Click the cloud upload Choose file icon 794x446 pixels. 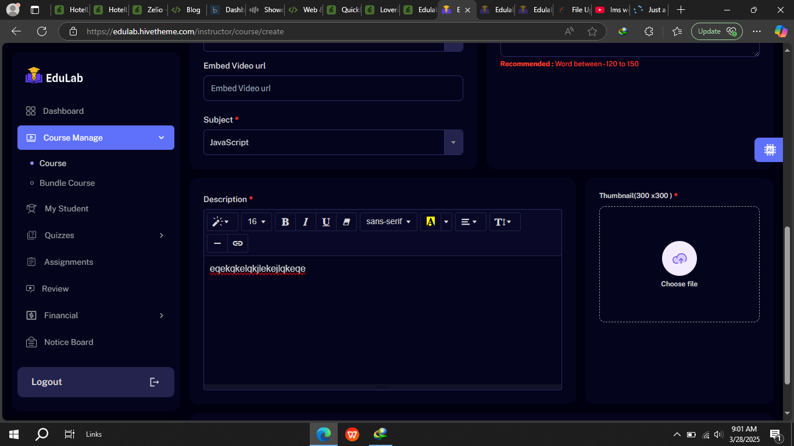tap(679, 258)
